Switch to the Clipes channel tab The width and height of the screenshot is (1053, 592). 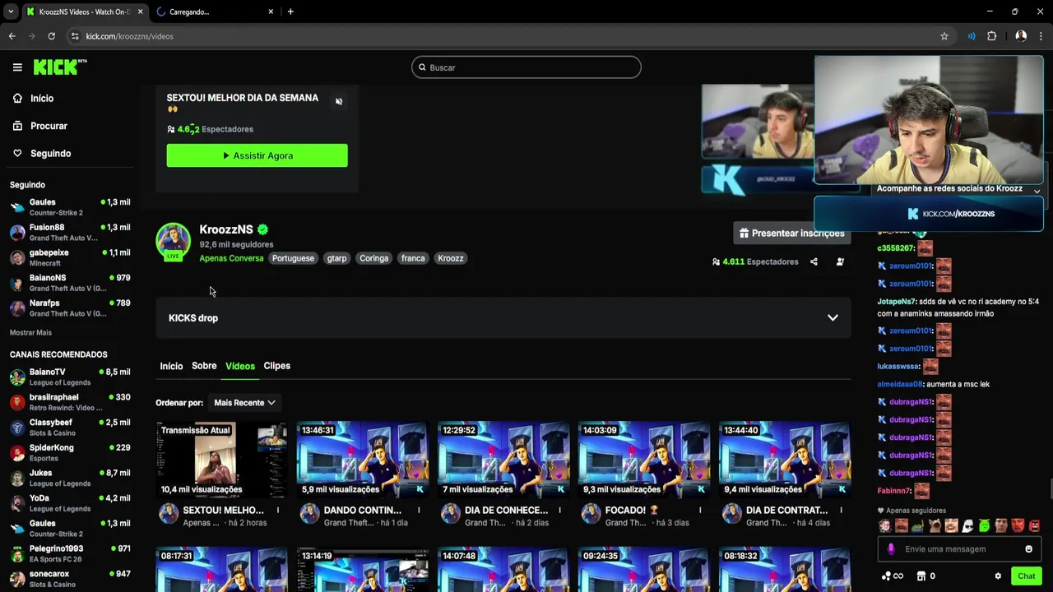277,366
